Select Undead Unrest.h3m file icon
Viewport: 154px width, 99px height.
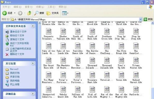click(x=136, y=75)
